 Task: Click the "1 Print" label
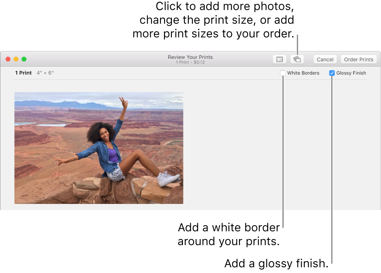[23, 73]
